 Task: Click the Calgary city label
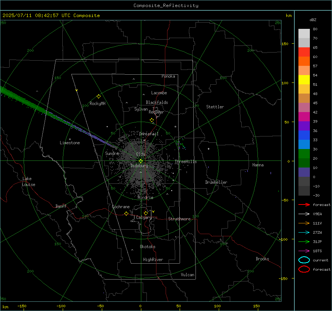[x=144, y=217]
